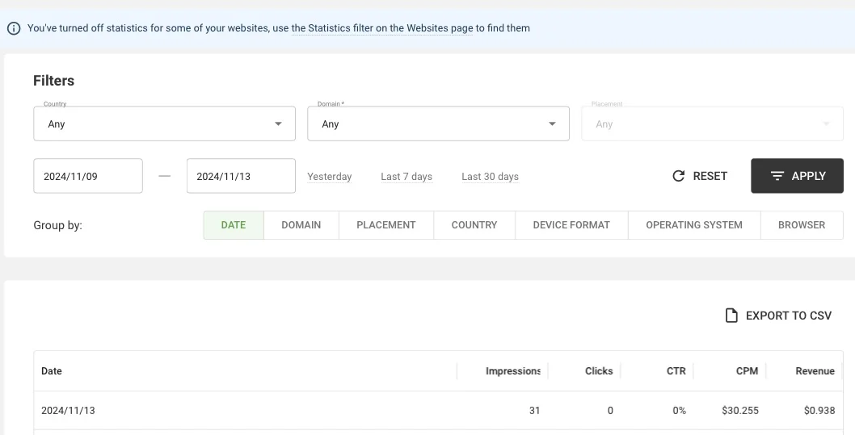Click the start date field 2024/11/09
855x435 pixels.
[88, 176]
